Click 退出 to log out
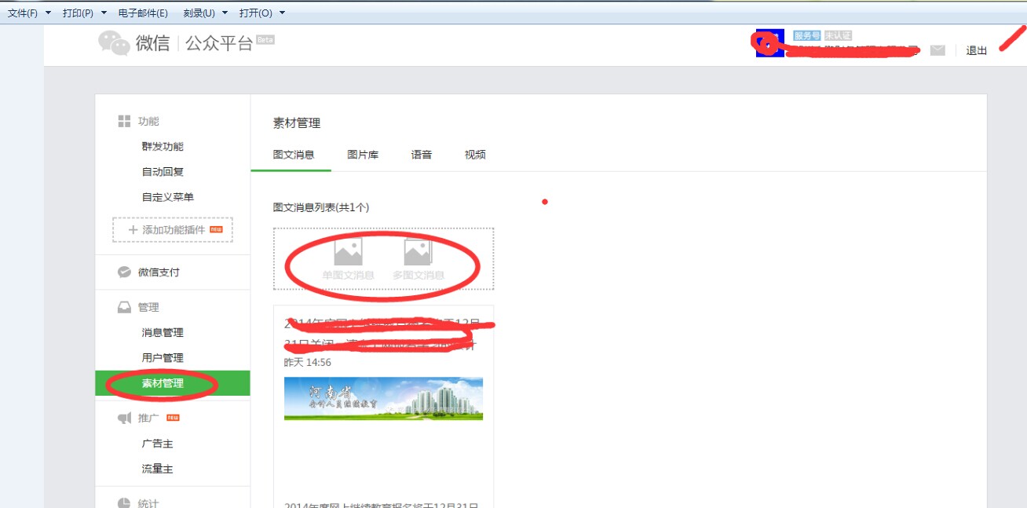 coord(975,50)
